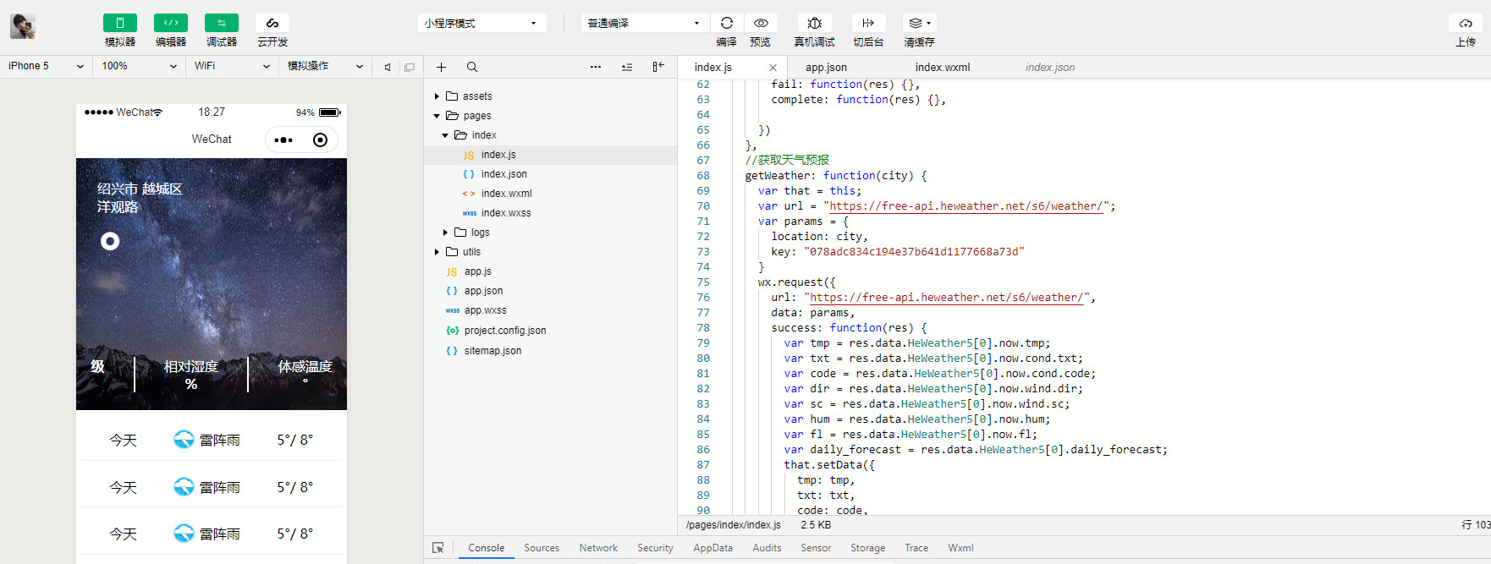Click the simulator three-dots menu button

pos(283,140)
